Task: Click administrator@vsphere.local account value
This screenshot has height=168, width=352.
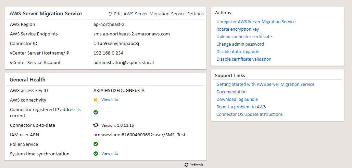Action: pos(124,63)
